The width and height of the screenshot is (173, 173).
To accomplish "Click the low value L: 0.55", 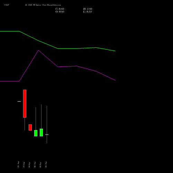I will point(88,12).
